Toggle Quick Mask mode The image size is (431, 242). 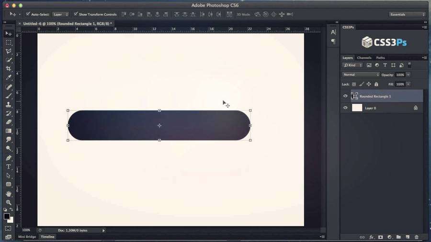click(x=8, y=228)
